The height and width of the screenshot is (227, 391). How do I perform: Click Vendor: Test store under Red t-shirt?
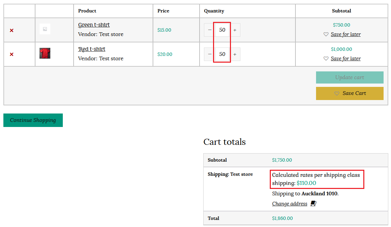(101, 58)
